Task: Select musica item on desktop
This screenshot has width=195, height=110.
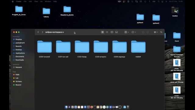Action: pos(175,10)
